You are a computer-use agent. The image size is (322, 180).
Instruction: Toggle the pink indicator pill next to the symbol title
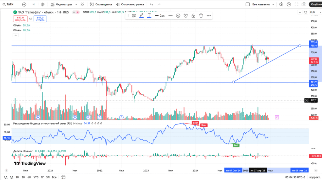coord(78,12)
